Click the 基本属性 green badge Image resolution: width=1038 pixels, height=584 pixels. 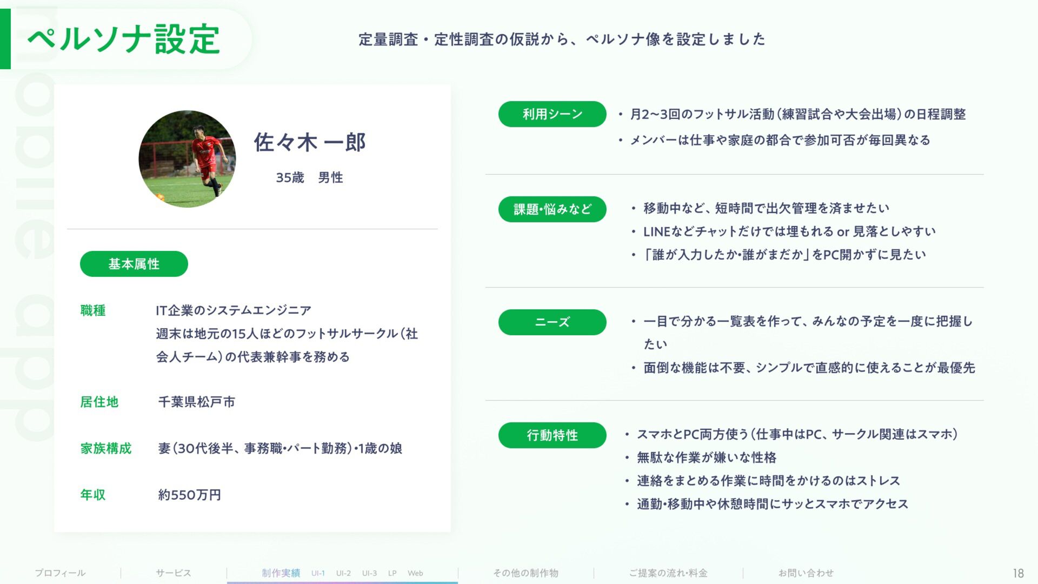(x=134, y=264)
